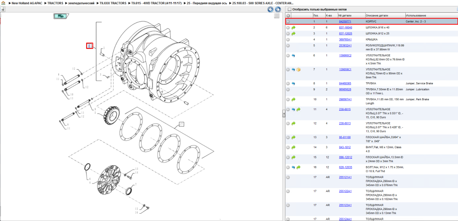The image size is (458, 221).
Task: Click green arrow for part 837-12025
Action: click(294, 33)
